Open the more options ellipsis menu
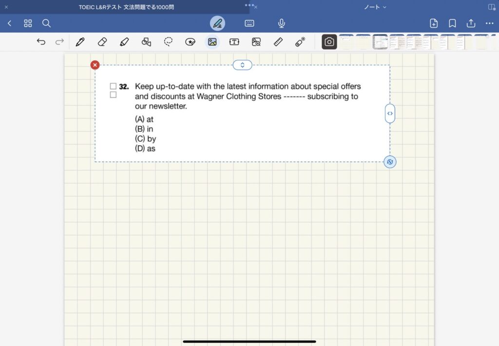 point(489,23)
